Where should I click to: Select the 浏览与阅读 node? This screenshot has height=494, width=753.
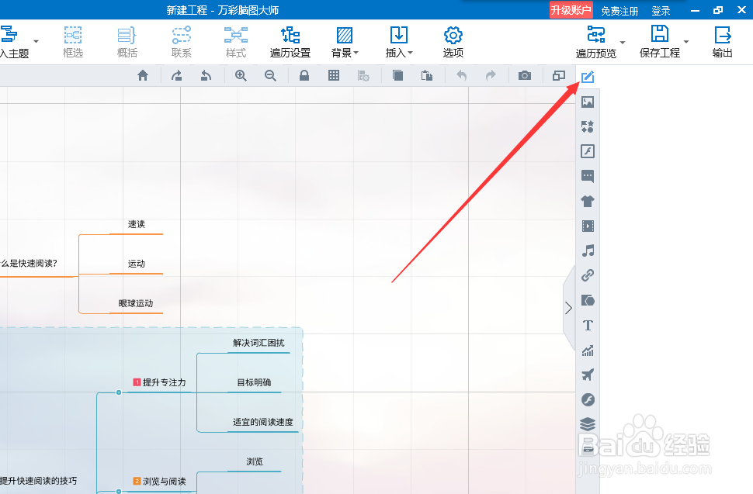(159, 481)
